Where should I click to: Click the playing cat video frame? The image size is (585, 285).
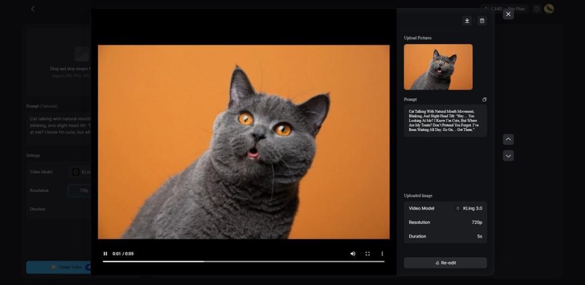[x=243, y=142]
